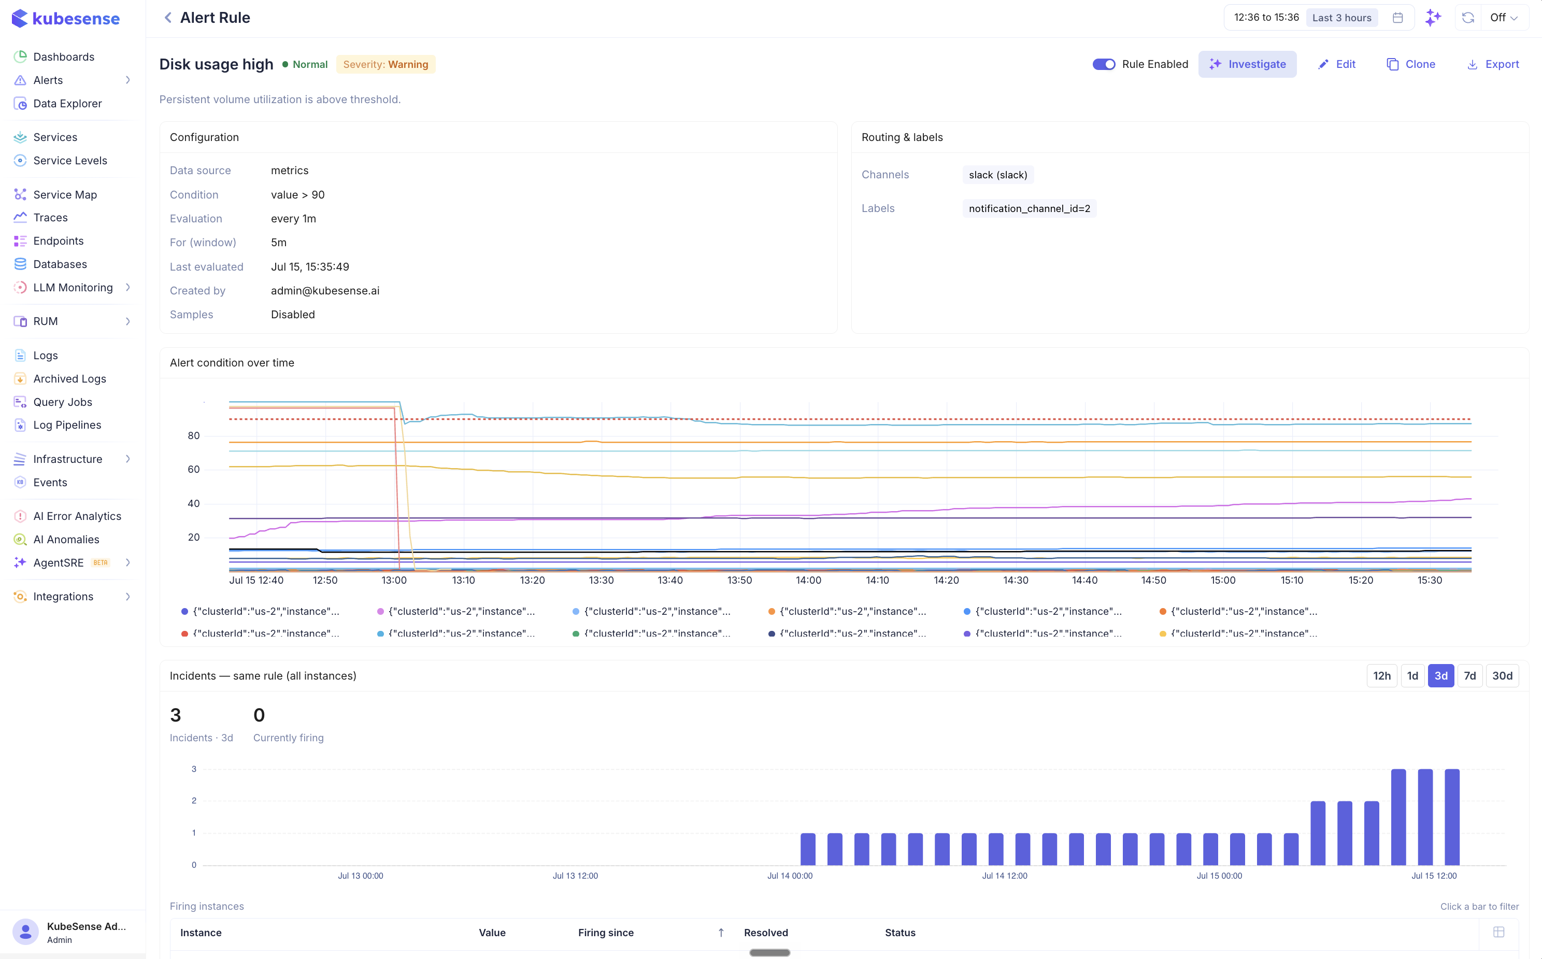Expand the Infrastructure sidebar section

[x=127, y=459]
